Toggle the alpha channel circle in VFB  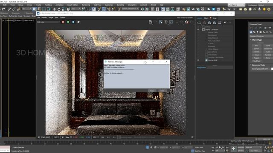(x=78, y=22)
